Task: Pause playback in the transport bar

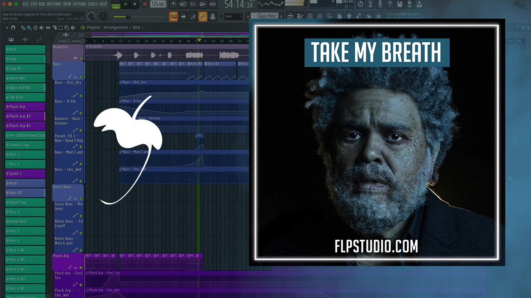Action: point(125,4)
